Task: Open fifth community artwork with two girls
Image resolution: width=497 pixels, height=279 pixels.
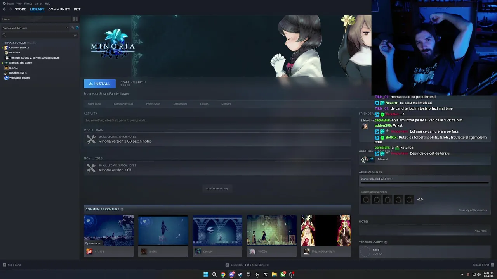Action: (x=326, y=231)
